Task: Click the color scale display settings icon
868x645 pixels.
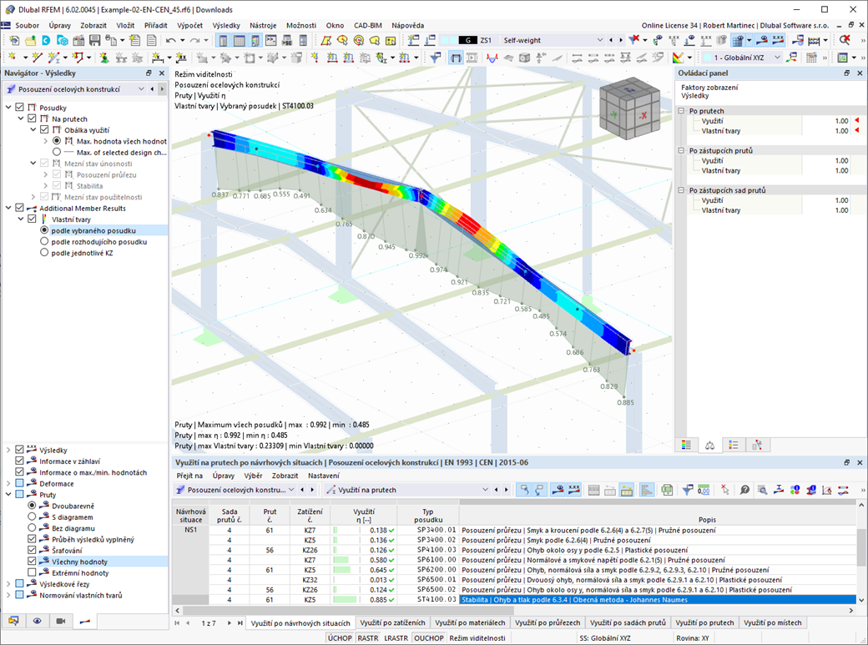Action: point(678,58)
